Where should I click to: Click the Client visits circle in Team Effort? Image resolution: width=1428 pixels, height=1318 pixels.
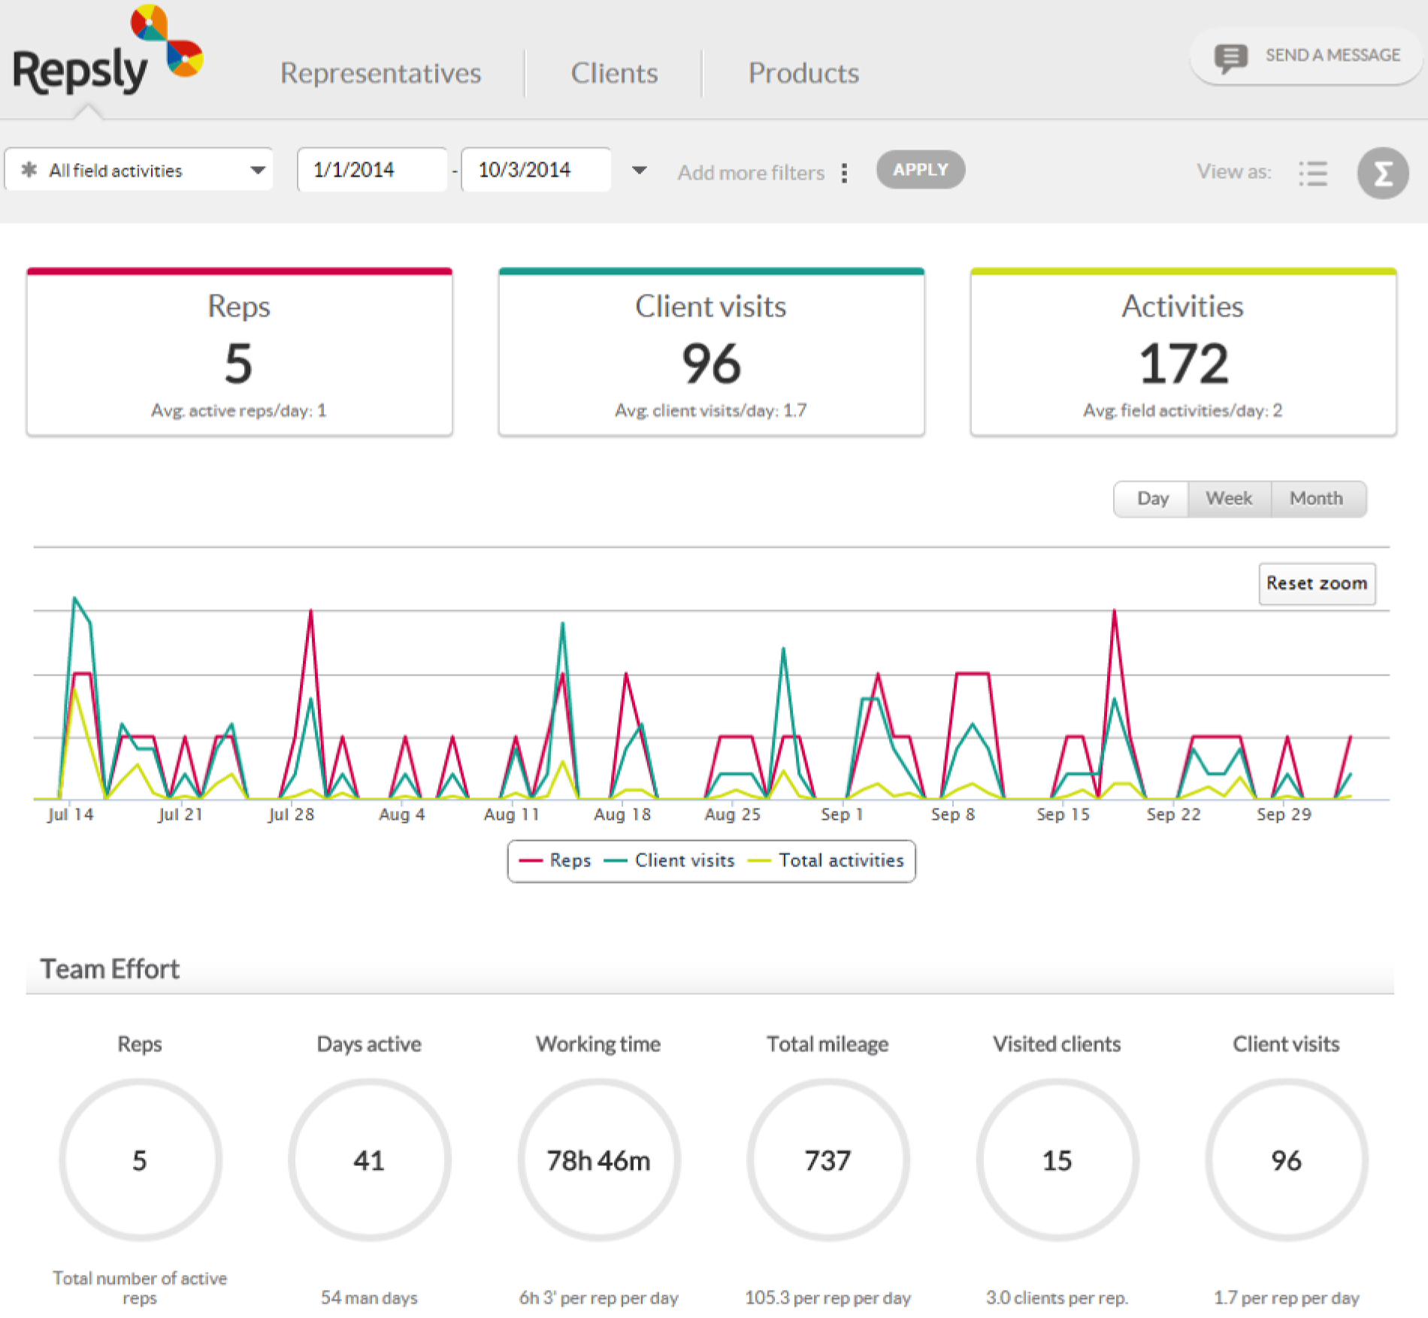(x=1286, y=1160)
